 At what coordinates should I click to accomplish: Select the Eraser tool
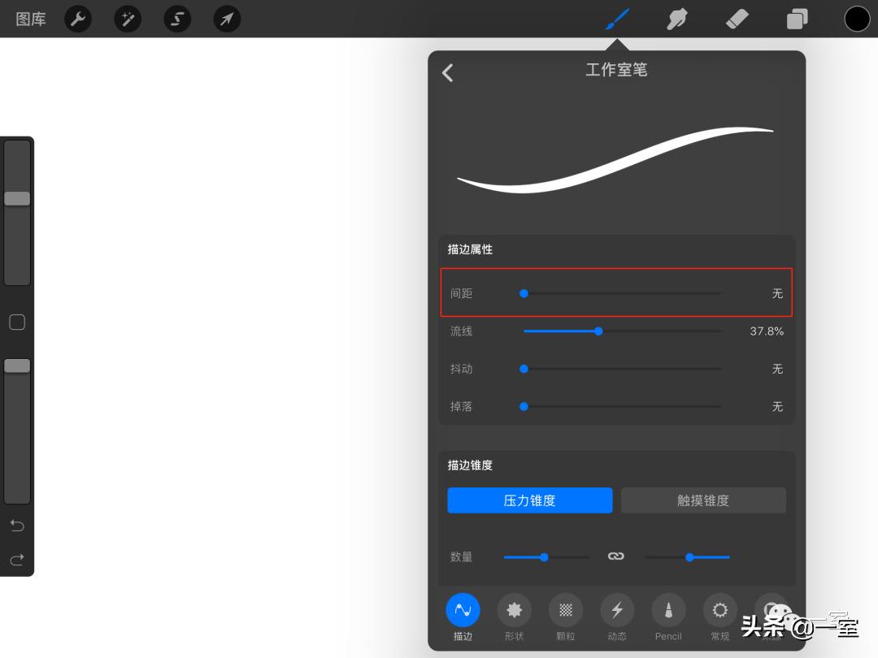tap(737, 18)
